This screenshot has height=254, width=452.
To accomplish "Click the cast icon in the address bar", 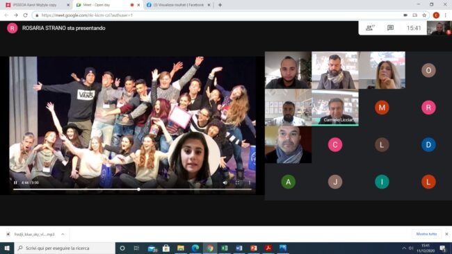I will [x=415, y=15].
